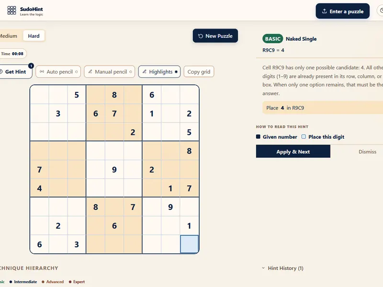Select the Medium difficulty tab

pos(10,36)
